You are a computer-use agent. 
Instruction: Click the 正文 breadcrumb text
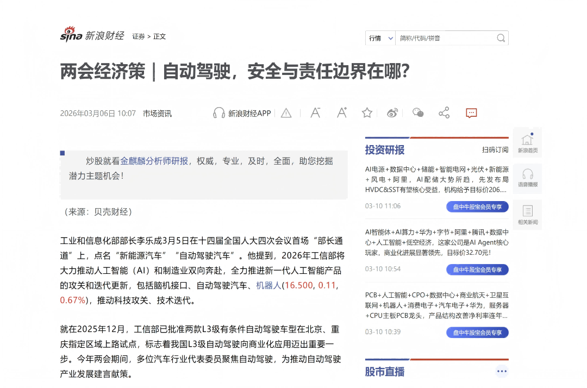coord(159,36)
